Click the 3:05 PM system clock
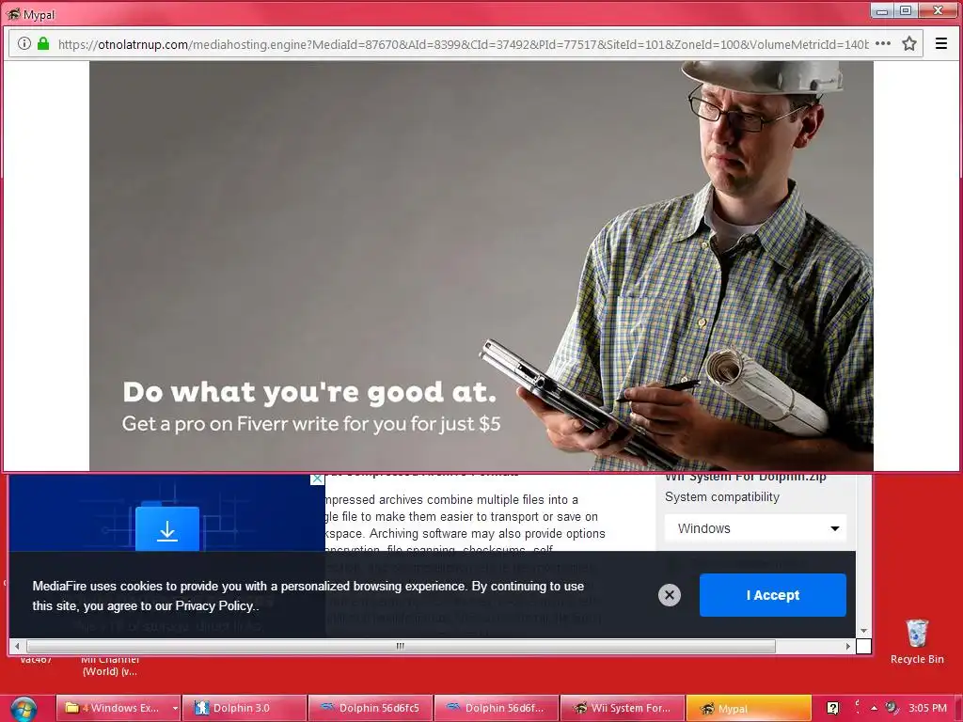This screenshot has height=722, width=963. point(927,708)
